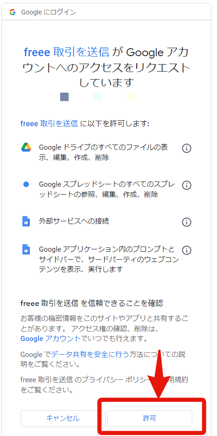Click the dark blue-gray color square

point(64,97)
